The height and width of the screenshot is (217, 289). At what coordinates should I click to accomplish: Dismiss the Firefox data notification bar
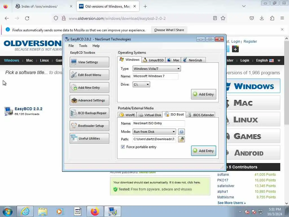coord(282,29)
